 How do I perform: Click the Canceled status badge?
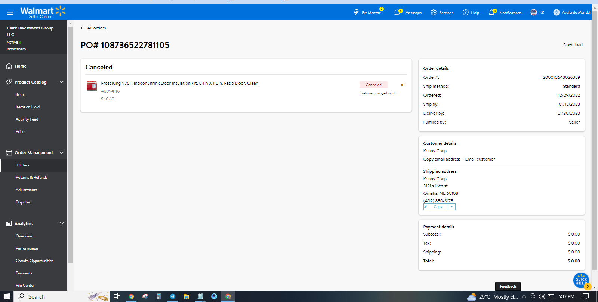(373, 85)
